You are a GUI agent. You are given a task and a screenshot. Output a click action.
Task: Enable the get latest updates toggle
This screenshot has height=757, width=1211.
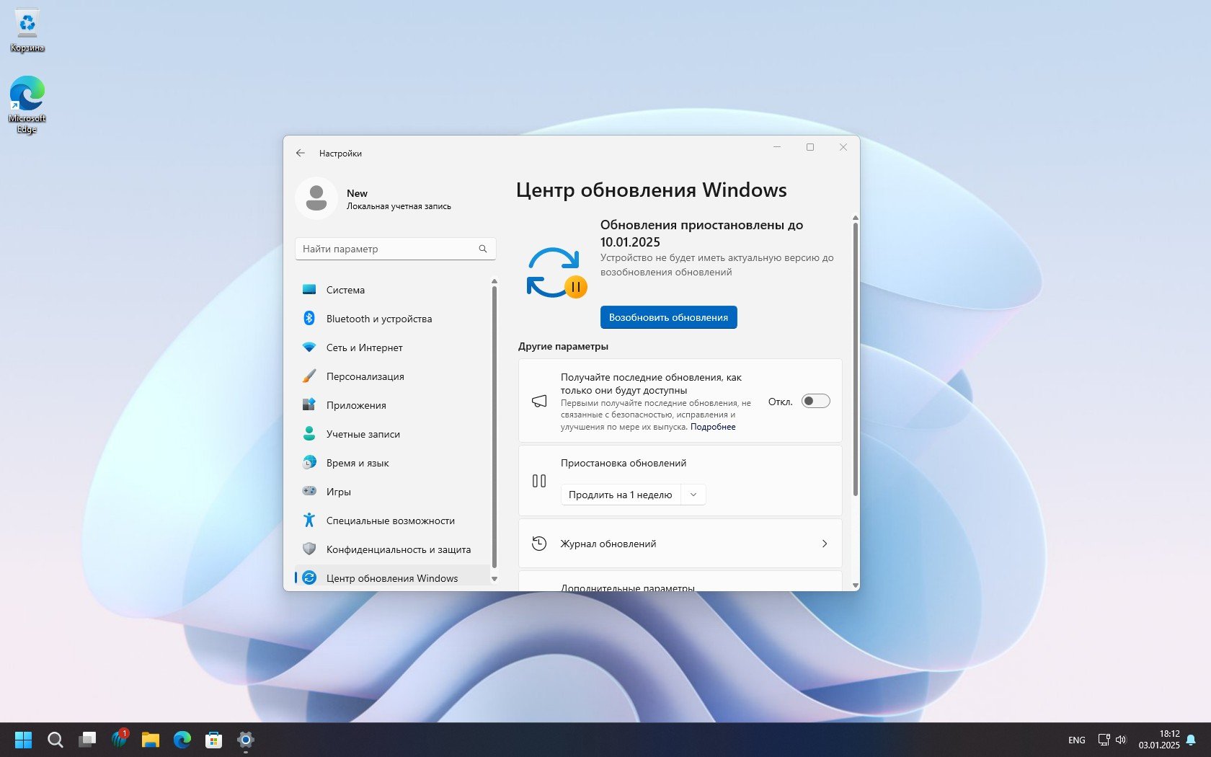pos(815,402)
